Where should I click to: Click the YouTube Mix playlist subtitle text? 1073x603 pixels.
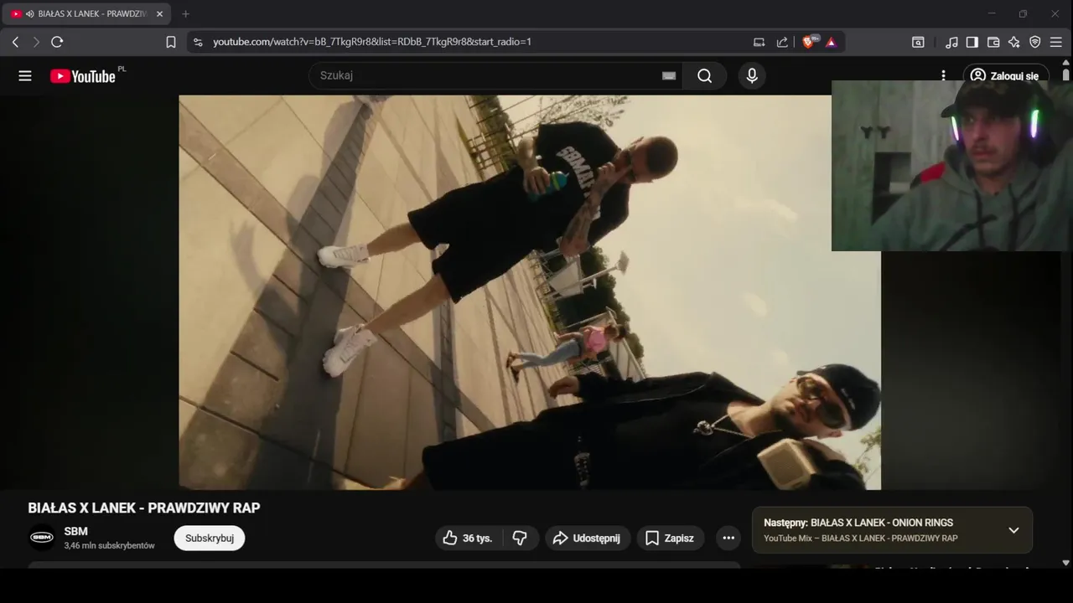click(860, 538)
